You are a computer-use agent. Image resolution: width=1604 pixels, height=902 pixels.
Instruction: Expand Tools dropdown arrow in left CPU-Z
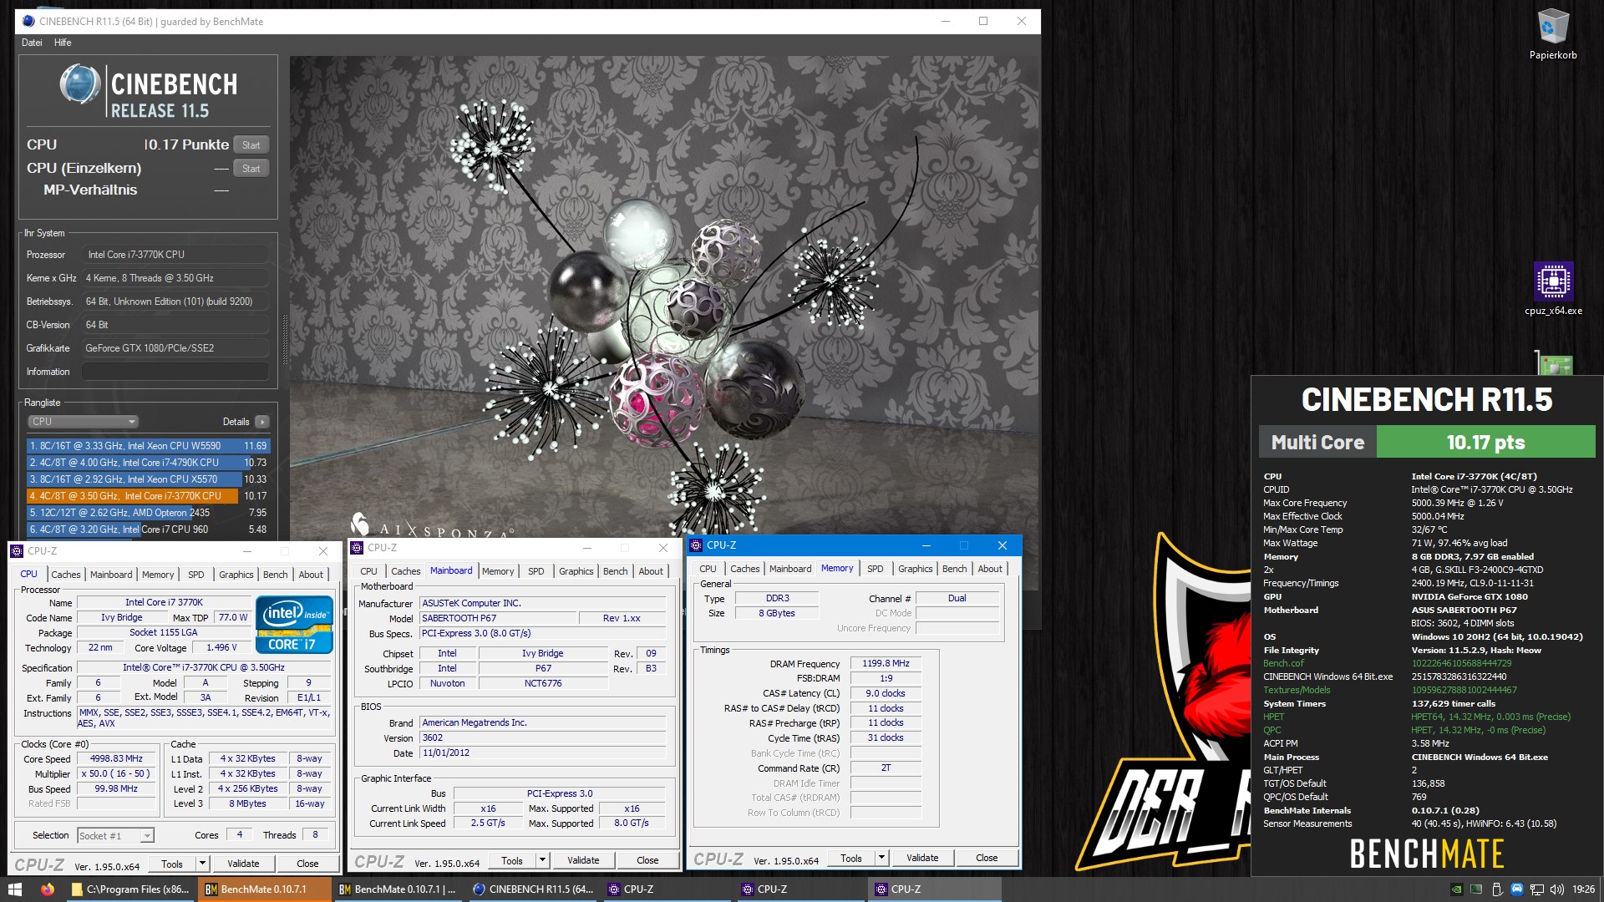tap(202, 864)
